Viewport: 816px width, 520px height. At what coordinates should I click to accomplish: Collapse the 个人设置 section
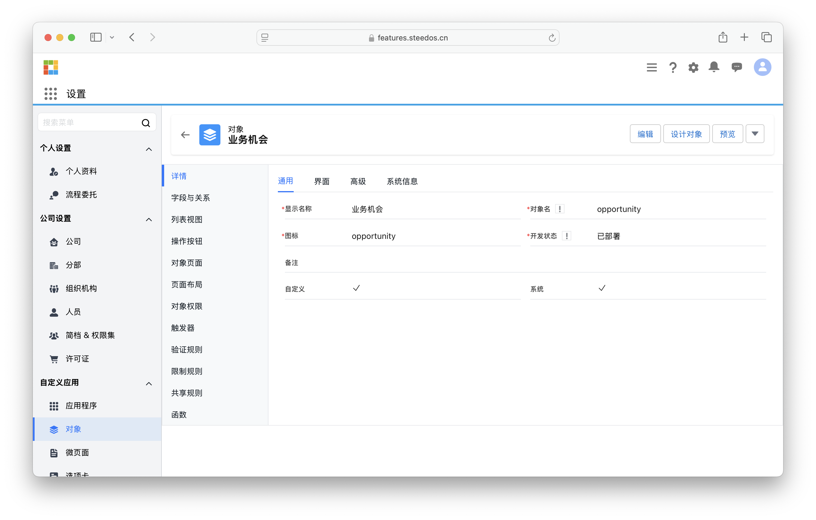tap(149, 149)
